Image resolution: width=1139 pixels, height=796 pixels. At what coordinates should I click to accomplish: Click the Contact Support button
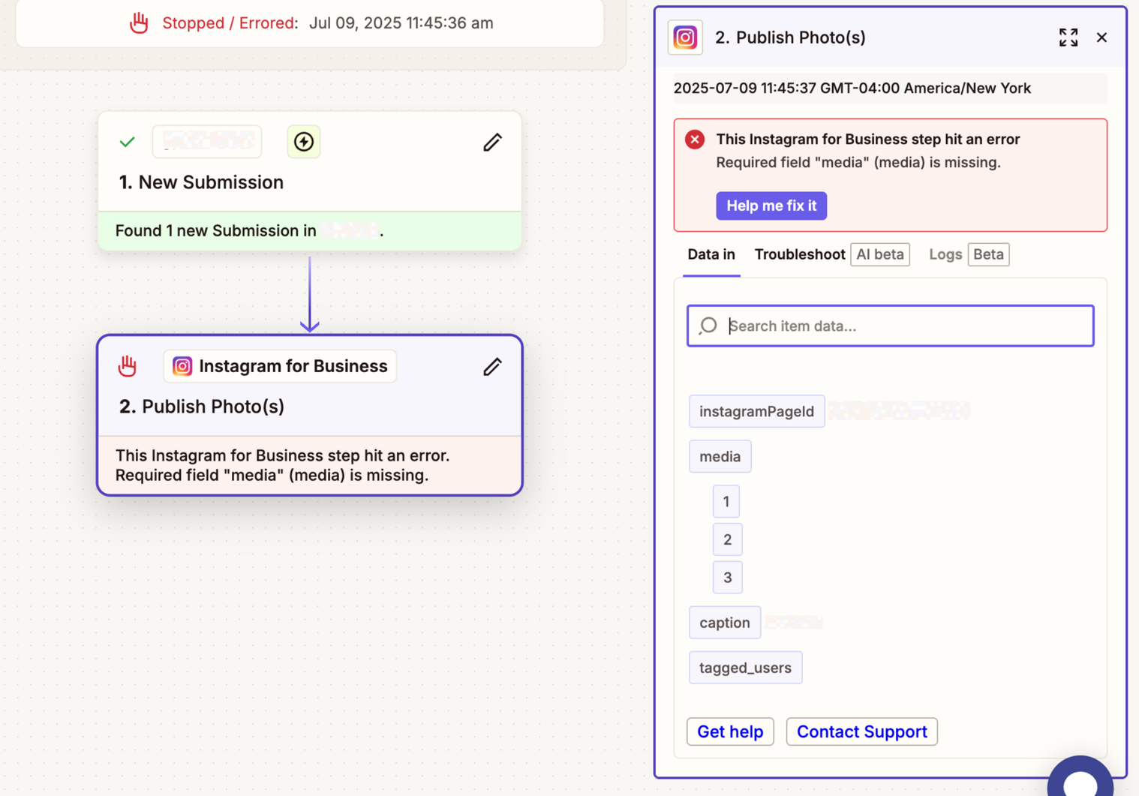tap(861, 731)
